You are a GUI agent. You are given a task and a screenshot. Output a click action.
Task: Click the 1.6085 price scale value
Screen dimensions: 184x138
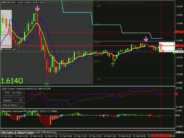179,83
